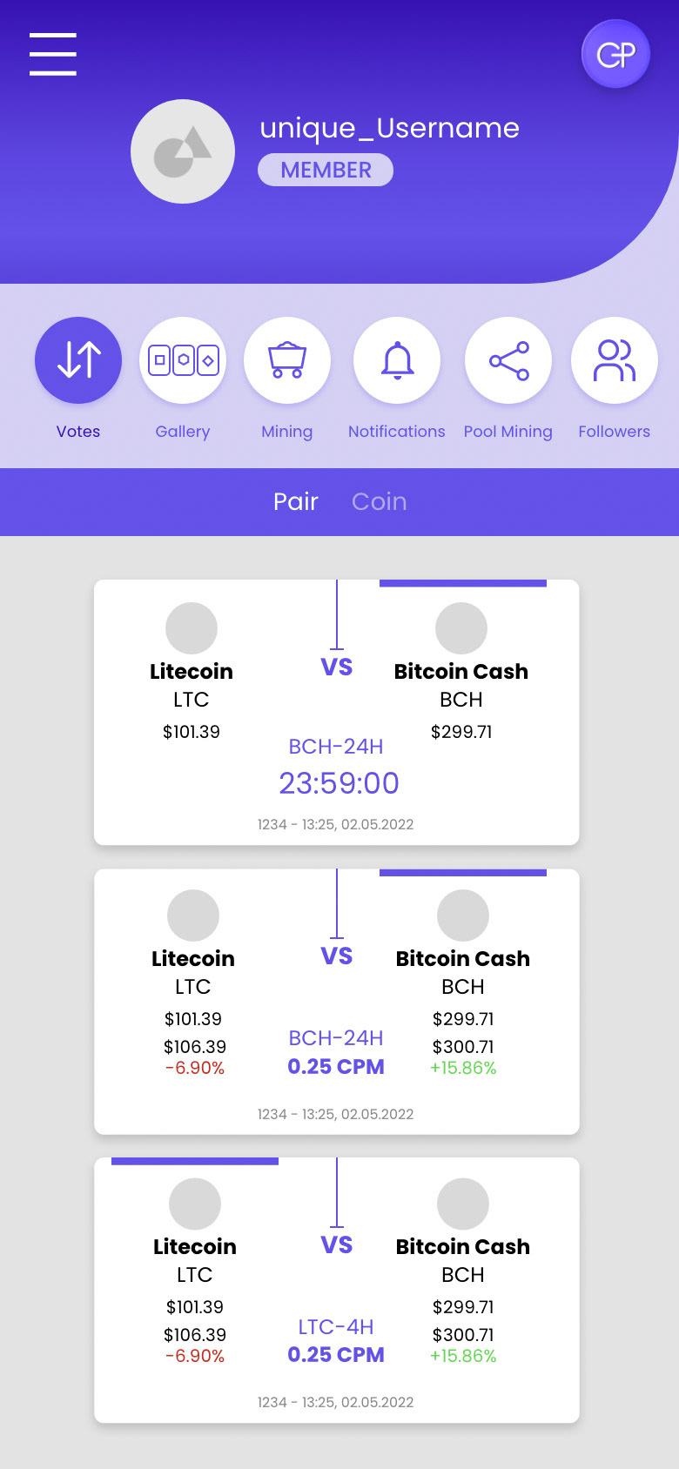679x1469 pixels.
Task: Tap Litecoin logo in BCH-24H CPM card
Action: click(x=193, y=916)
